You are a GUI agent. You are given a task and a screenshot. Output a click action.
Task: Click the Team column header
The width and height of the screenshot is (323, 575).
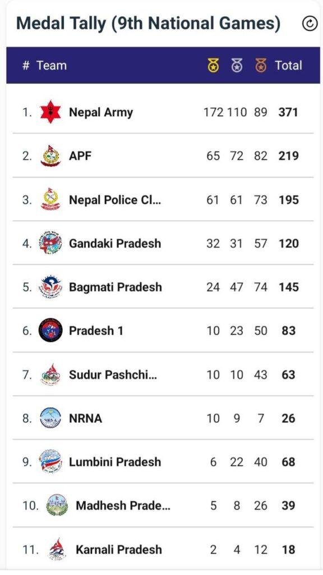coord(52,66)
